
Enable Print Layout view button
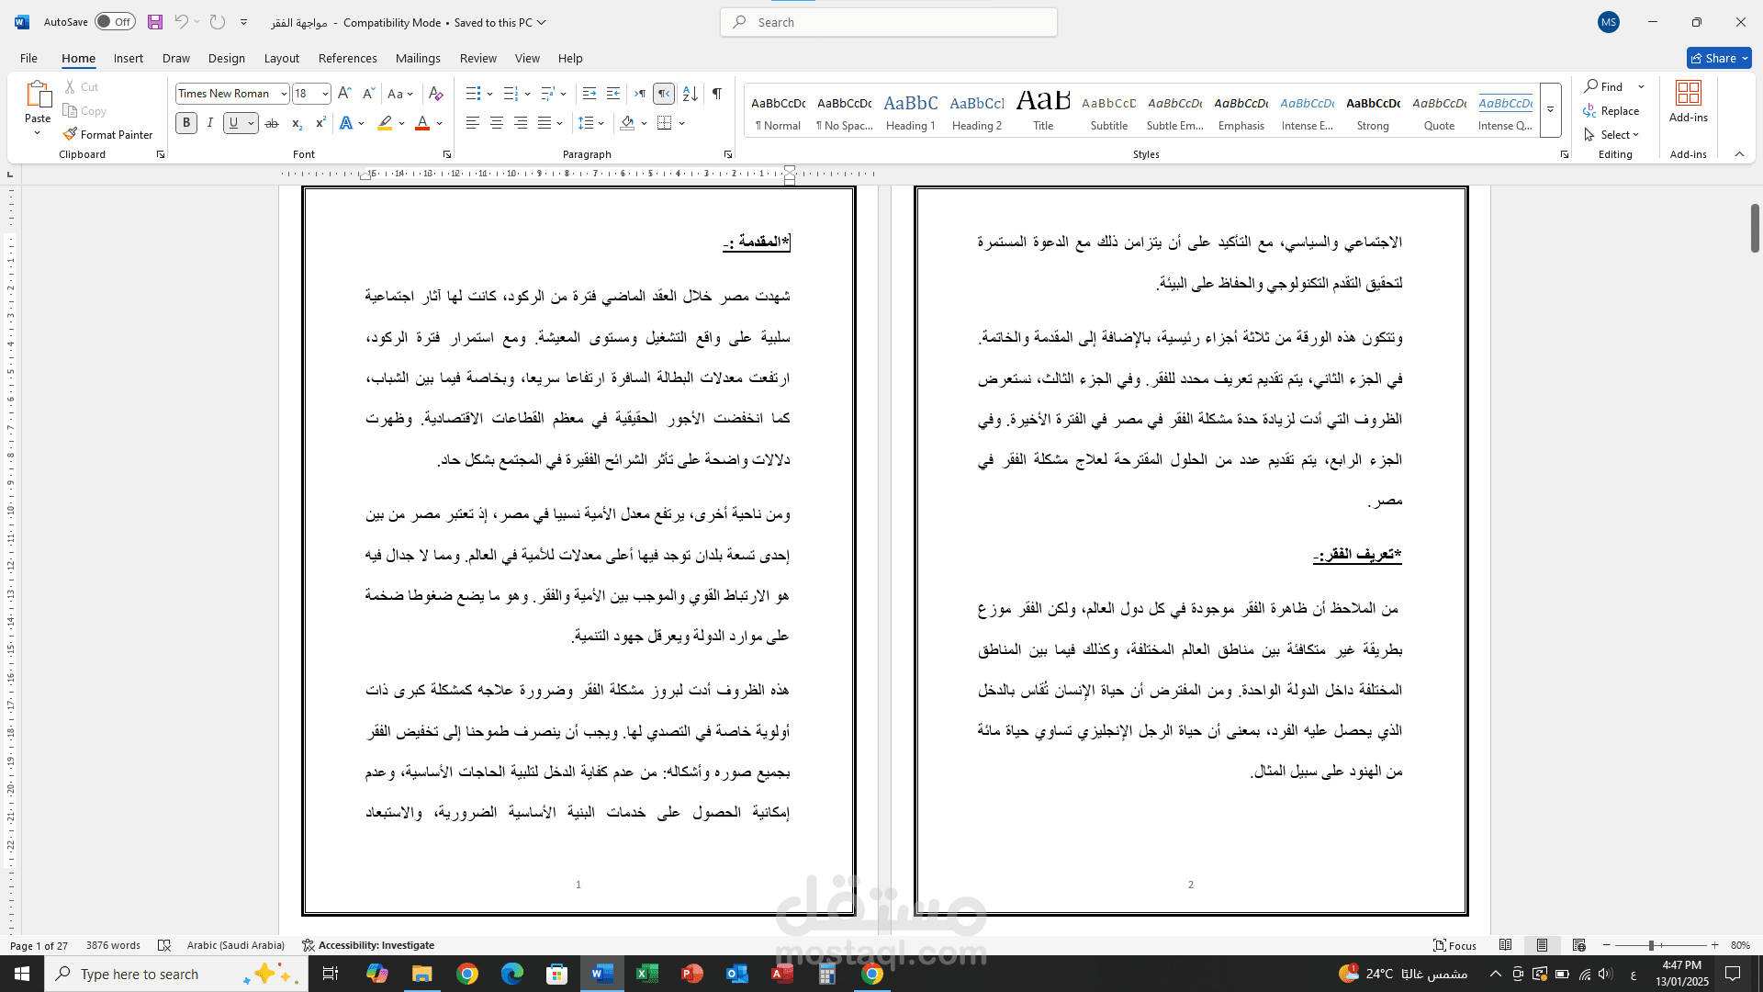1542,945
